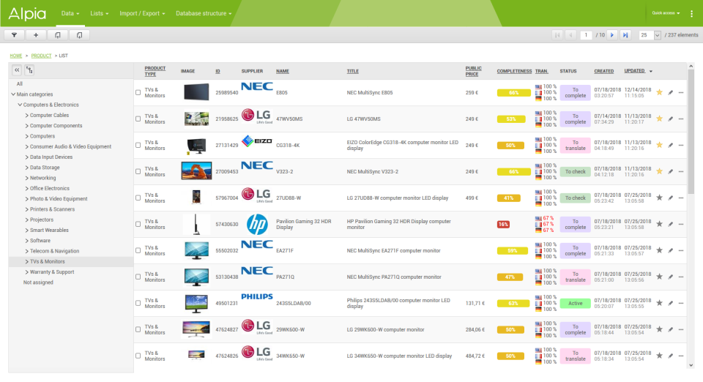Sort by the Created column header
This screenshot has width=703, height=382.
click(604, 71)
